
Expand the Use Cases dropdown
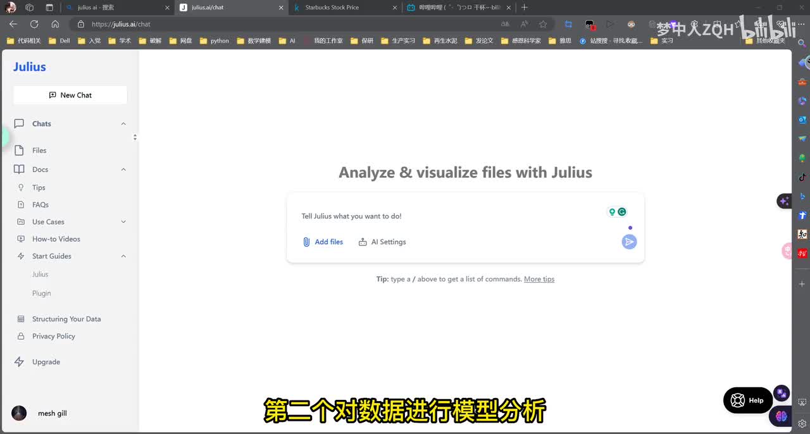[x=123, y=222]
